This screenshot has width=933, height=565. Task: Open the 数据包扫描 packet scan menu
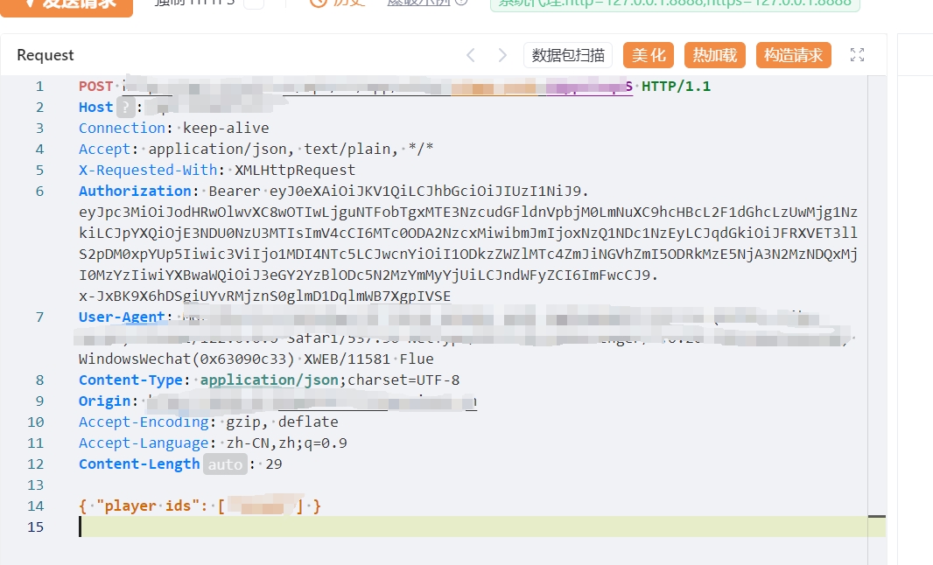point(568,55)
